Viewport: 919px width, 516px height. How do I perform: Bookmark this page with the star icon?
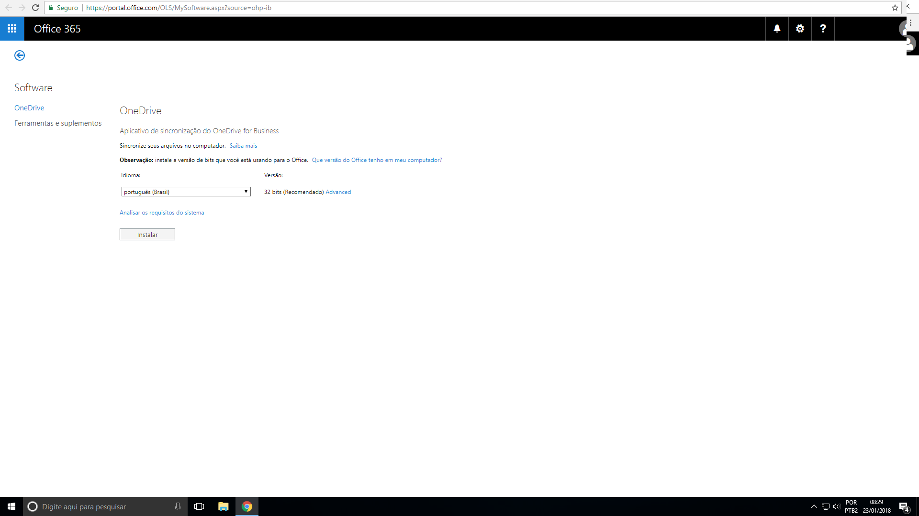[x=895, y=8]
